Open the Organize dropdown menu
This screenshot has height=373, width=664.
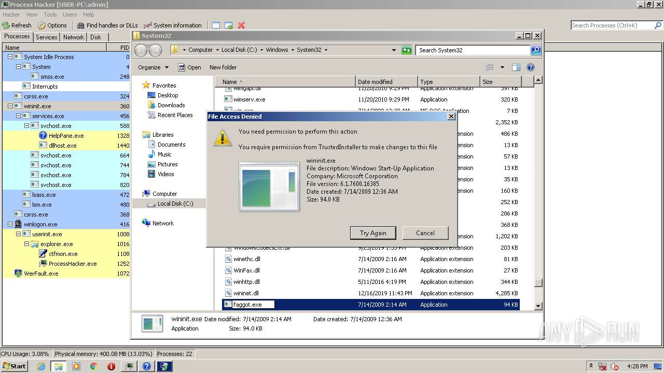[x=153, y=67]
